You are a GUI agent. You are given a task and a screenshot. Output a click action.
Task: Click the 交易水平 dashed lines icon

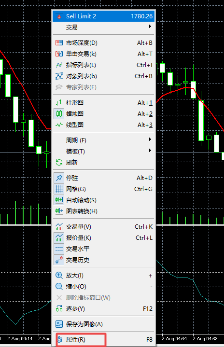click(59, 249)
